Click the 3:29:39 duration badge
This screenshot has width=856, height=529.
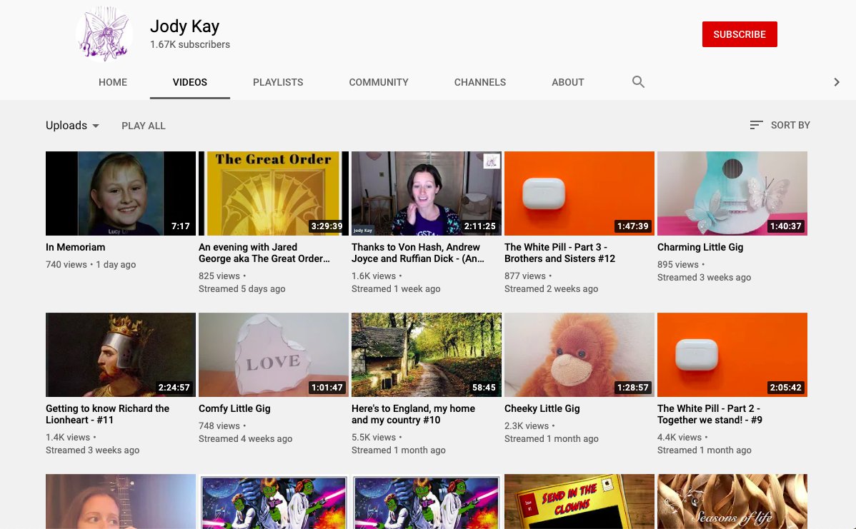pyautogui.click(x=327, y=226)
